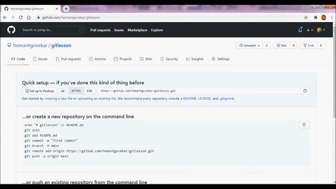Image resolution: width=336 pixels, height=189 pixels.
Task: Click Pull requests in the top header
Action: tap(100, 30)
